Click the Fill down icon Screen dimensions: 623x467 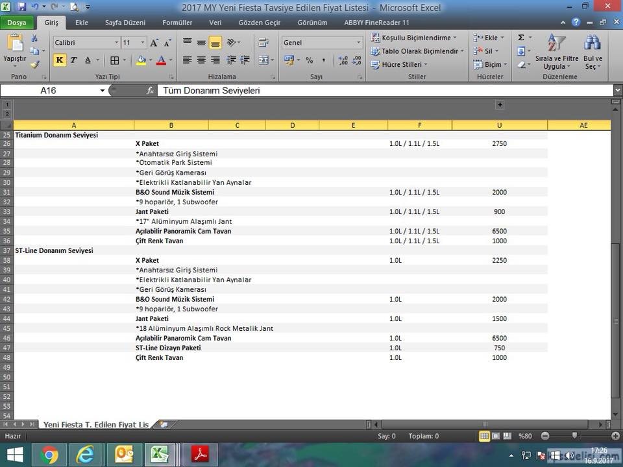[x=521, y=51]
